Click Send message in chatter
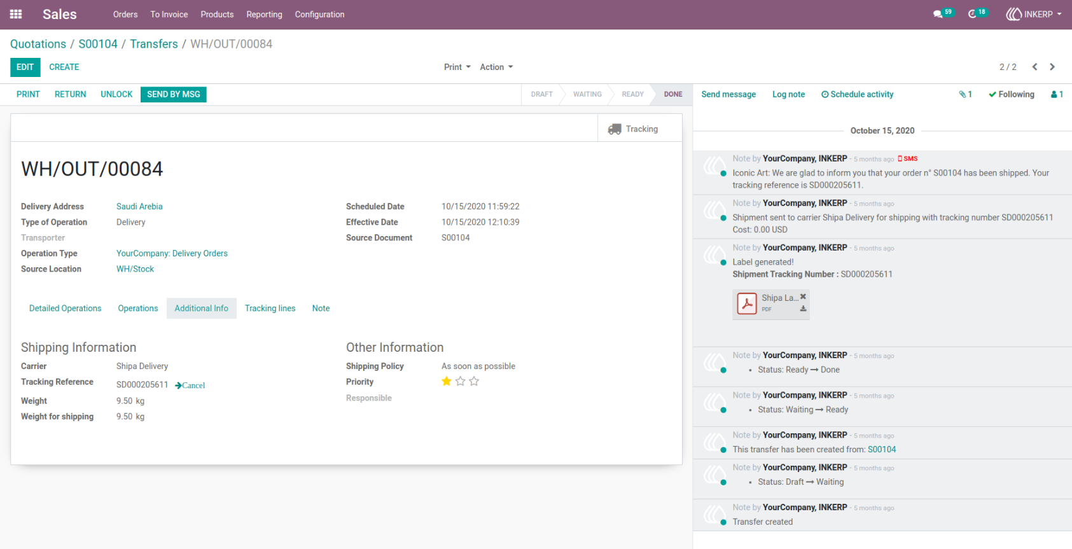 point(728,94)
